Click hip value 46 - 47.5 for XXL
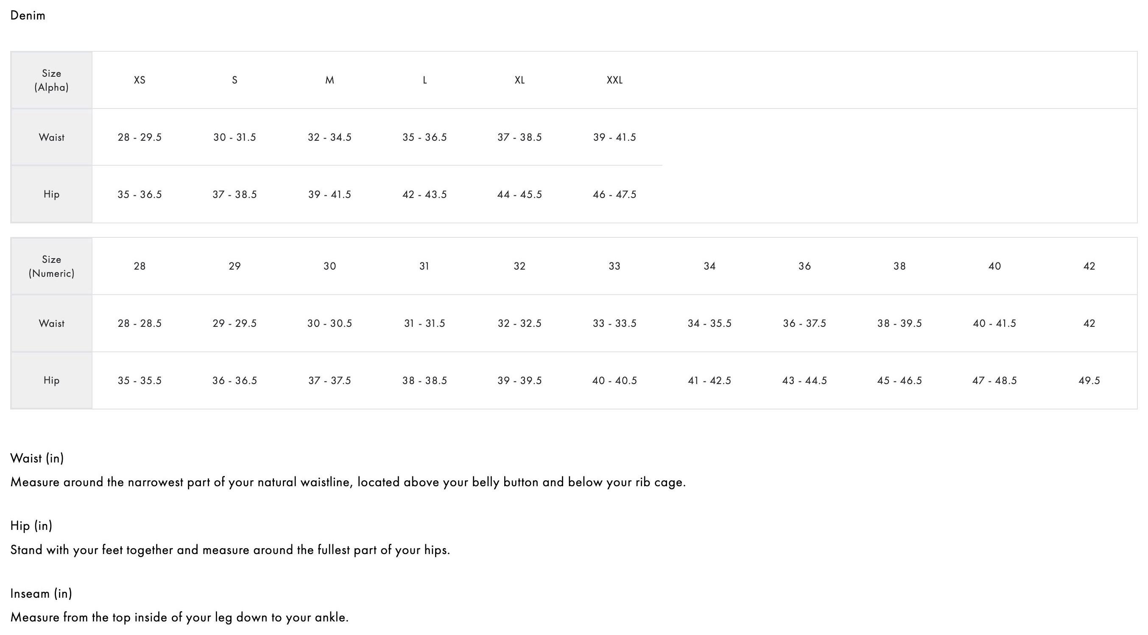The width and height of the screenshot is (1148, 635). click(615, 195)
